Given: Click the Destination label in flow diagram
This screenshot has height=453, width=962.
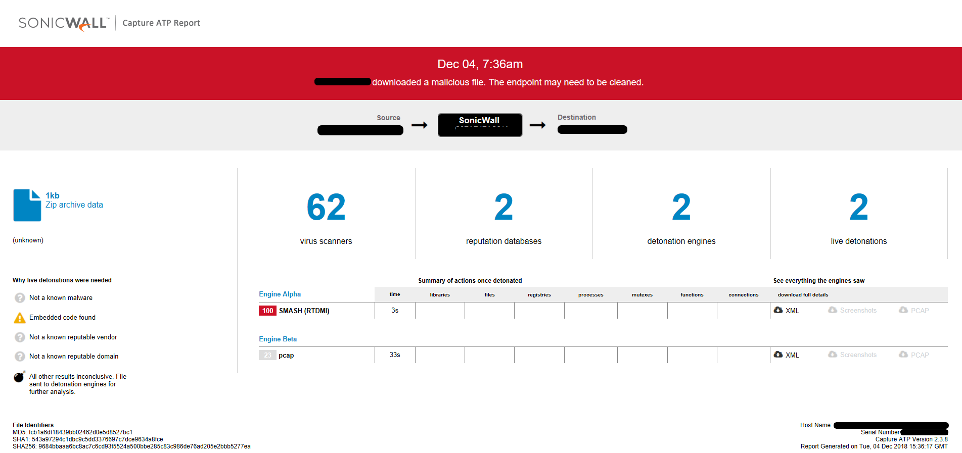Looking at the screenshot, I should click(577, 117).
